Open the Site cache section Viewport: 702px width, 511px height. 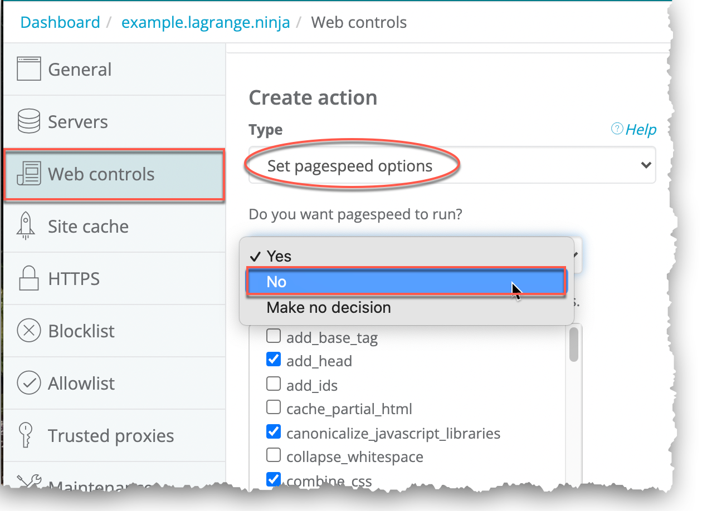pyautogui.click(x=88, y=227)
